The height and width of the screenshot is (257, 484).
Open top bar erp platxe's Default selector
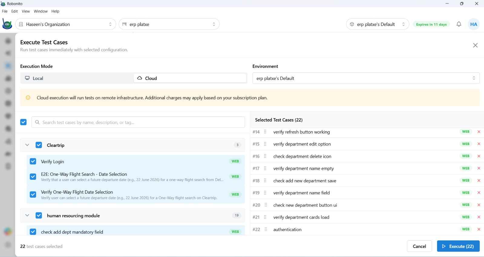378,24
